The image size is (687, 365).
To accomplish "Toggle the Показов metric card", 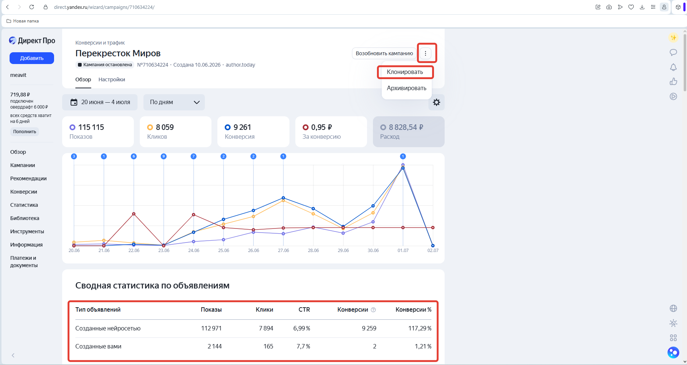I will [x=98, y=132].
